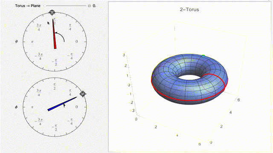Click the '3' tick on the vertical axis
This screenshot has height=153, width=273.
[124, 55]
